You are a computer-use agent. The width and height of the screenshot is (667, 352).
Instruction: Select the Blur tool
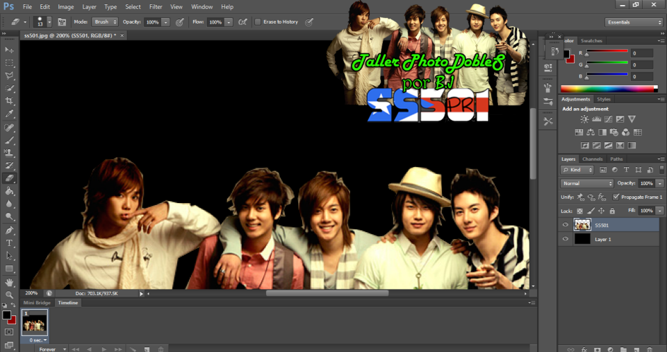point(9,204)
